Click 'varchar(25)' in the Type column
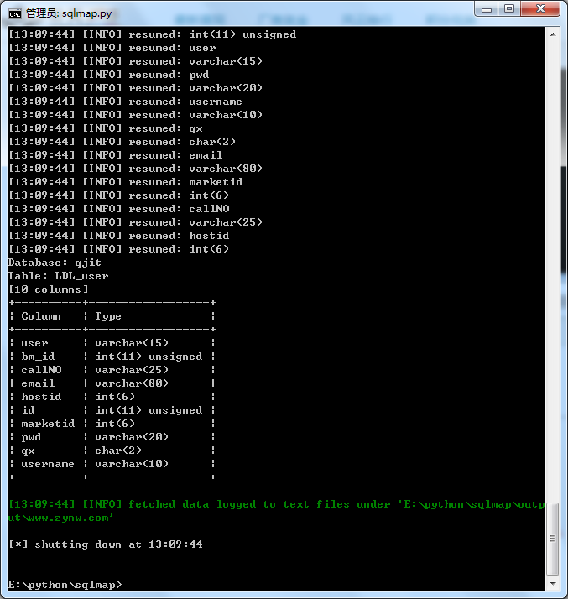Image resolution: width=568 pixels, height=599 pixels. [132, 370]
